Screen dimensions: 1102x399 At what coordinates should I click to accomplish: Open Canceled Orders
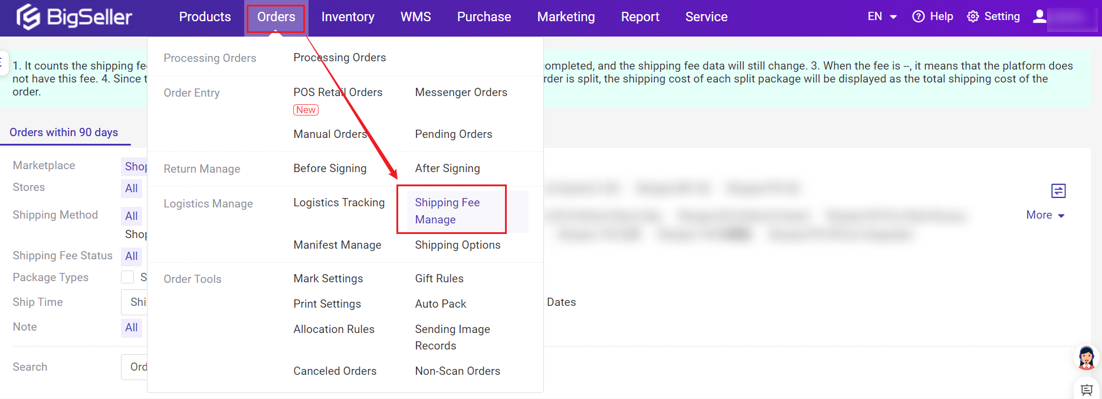335,371
